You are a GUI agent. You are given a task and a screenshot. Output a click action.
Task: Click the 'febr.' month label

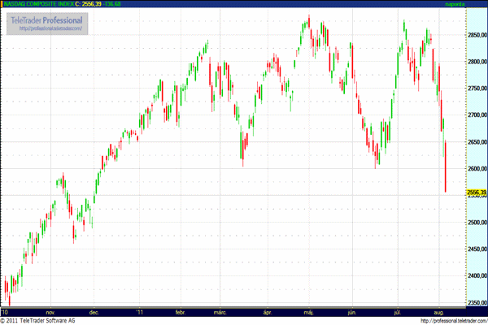point(181,311)
